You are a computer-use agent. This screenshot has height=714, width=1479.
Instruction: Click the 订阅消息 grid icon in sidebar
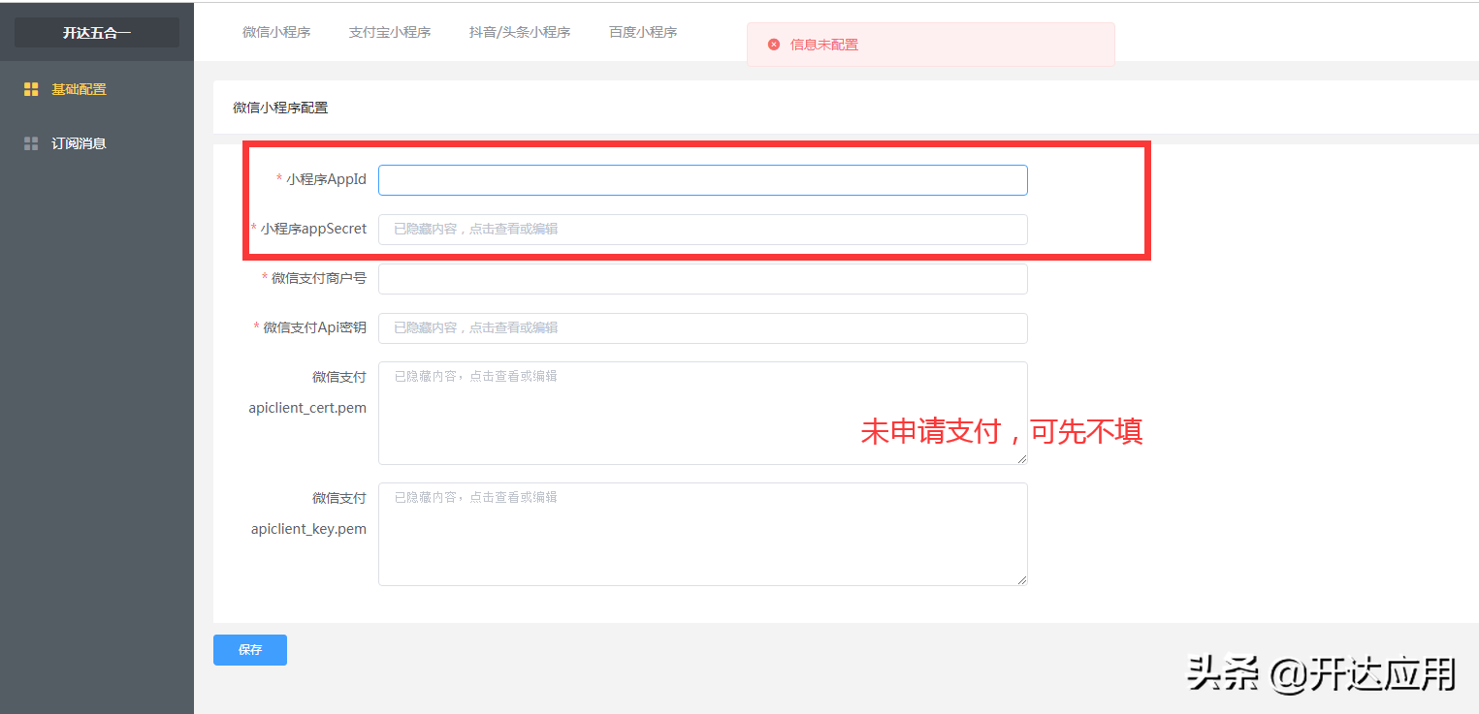click(31, 143)
